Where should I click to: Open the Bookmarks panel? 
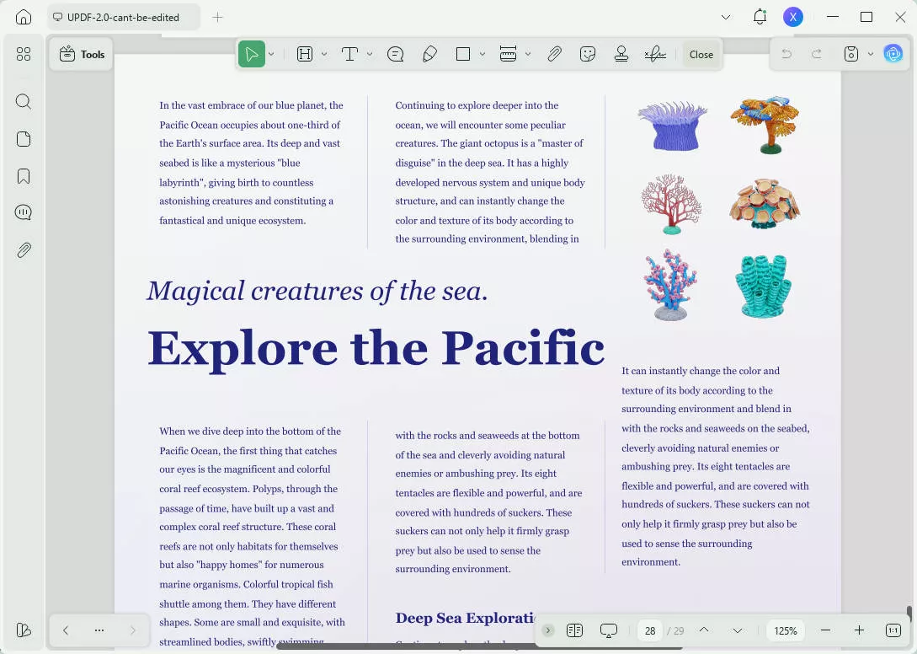click(x=24, y=176)
